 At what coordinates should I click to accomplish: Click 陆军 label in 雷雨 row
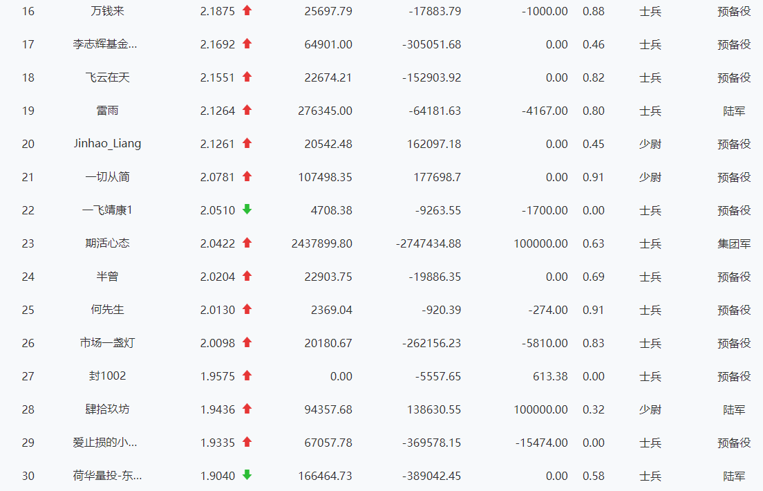734,111
